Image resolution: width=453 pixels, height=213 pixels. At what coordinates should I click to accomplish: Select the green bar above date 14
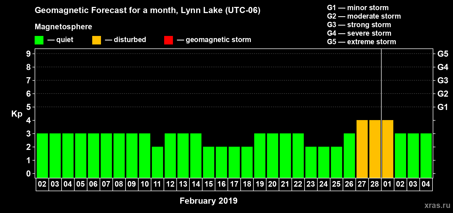click(196, 156)
